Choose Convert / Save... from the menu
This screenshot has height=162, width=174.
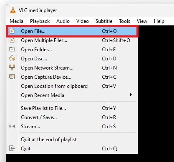(72, 117)
